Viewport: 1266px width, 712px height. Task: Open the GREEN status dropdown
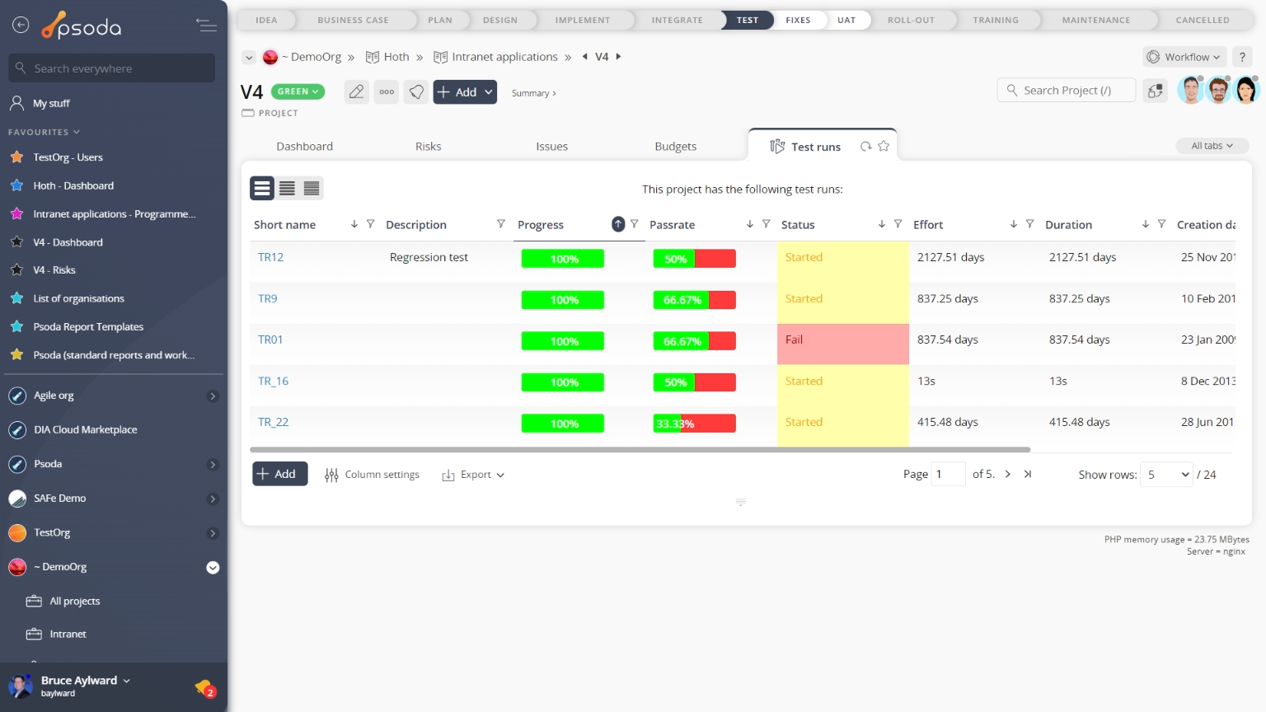[298, 91]
